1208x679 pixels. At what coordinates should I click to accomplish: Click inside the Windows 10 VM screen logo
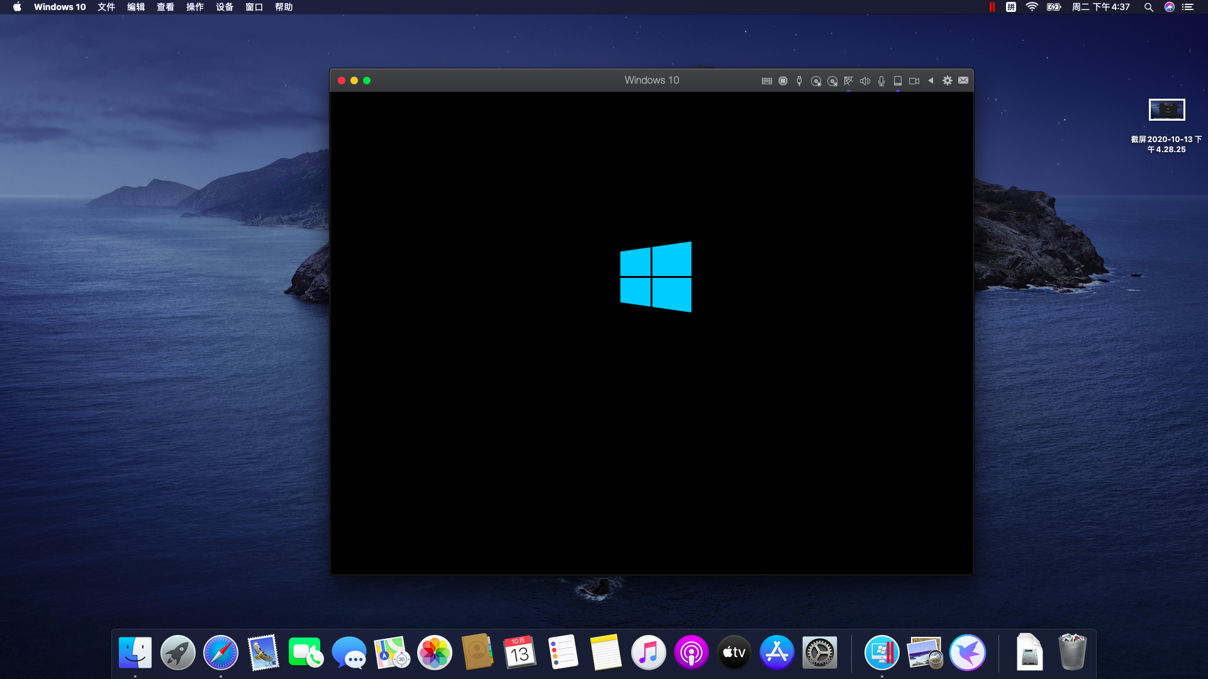click(656, 277)
